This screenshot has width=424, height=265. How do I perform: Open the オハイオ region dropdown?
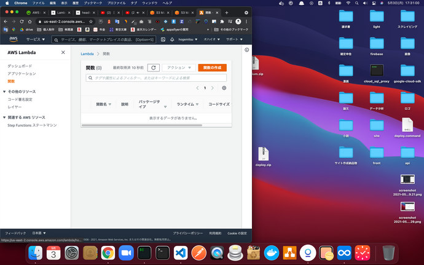[211, 39]
